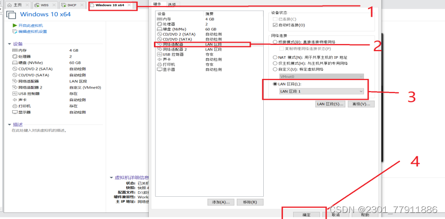Click the NVMe hard disk icon in the dialog list
Screen dimensions: 445x219
159,29
